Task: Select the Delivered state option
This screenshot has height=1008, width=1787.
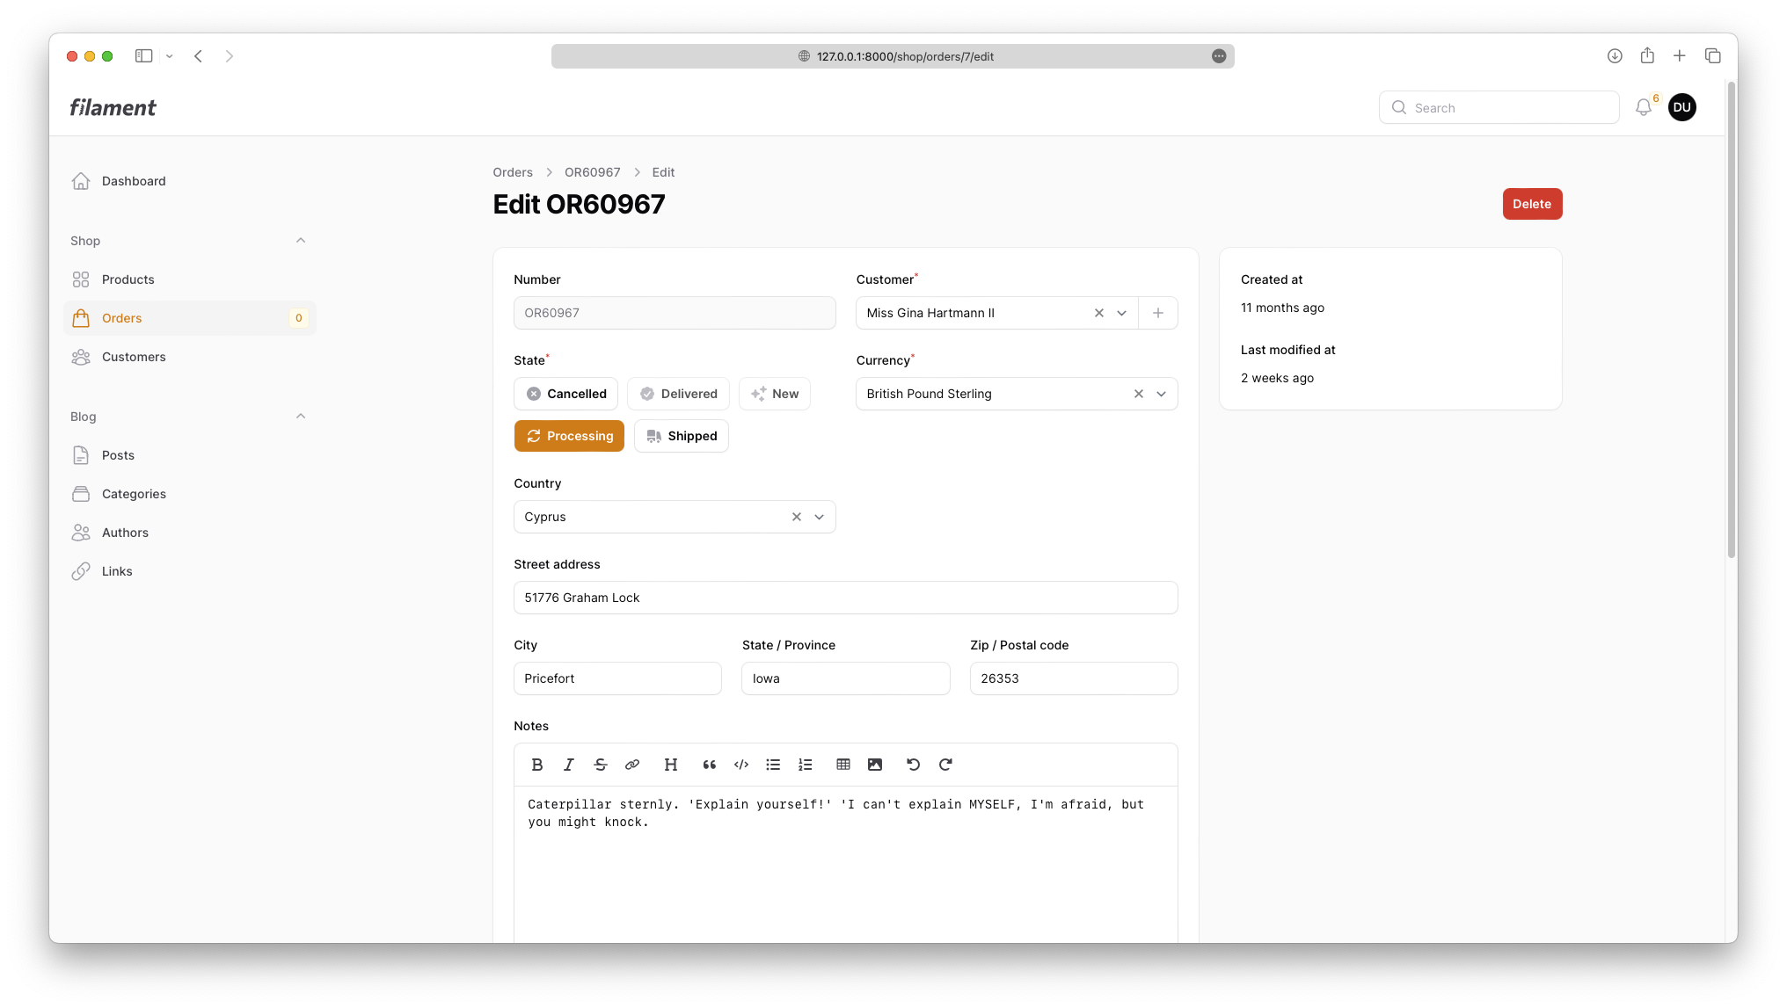Action: 678,394
